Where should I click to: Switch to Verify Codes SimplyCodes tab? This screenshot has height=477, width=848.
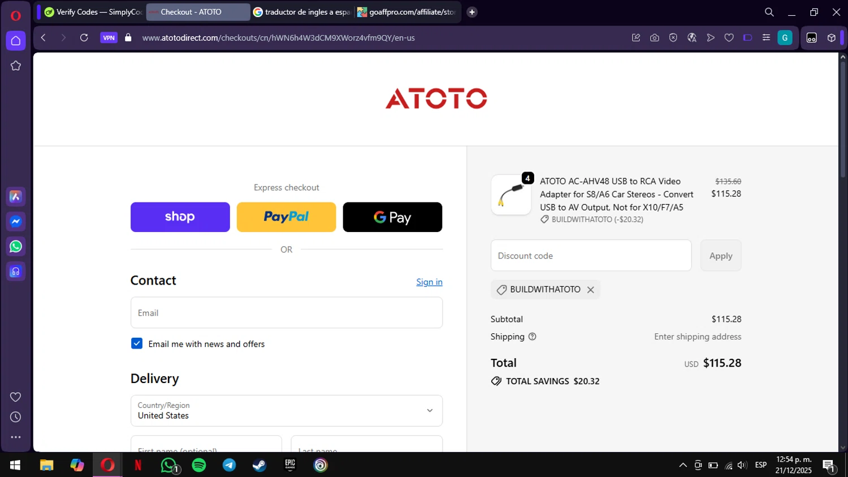click(x=93, y=12)
